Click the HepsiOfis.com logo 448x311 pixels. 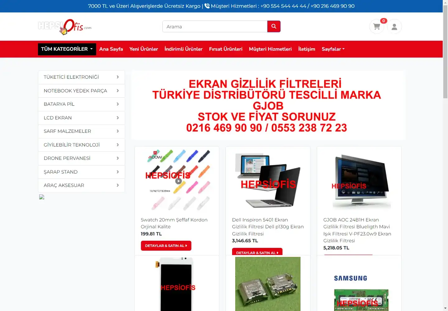click(65, 26)
